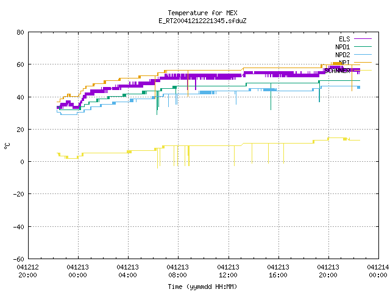Click the x-axis label 041213 20:00

click(328, 271)
